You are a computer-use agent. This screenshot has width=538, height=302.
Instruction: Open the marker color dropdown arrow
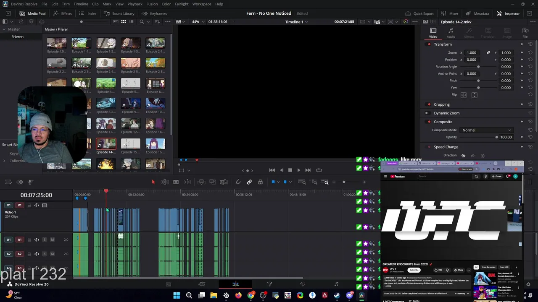point(290,182)
